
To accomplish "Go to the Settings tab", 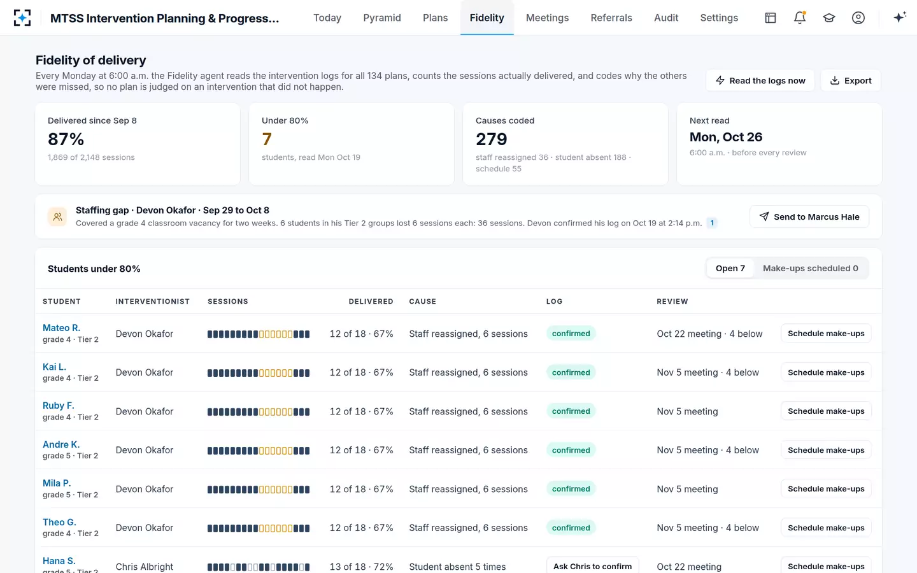I will tap(719, 18).
